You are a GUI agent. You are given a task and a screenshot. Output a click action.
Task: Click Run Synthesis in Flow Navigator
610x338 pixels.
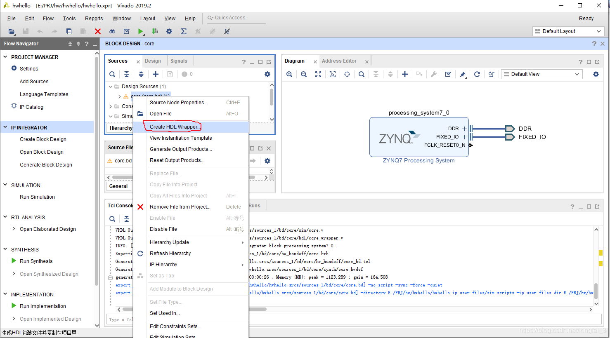click(x=36, y=261)
